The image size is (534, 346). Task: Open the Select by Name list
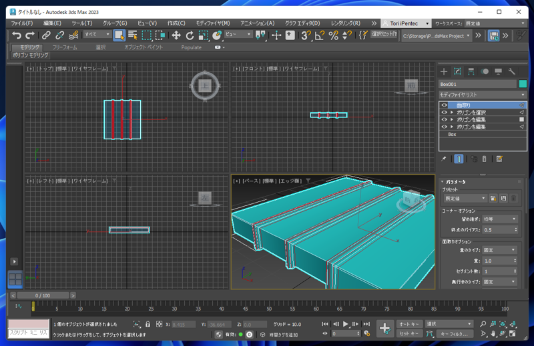[x=133, y=35]
